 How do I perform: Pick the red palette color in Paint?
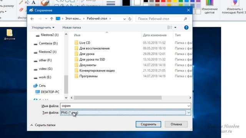point(163,1)
